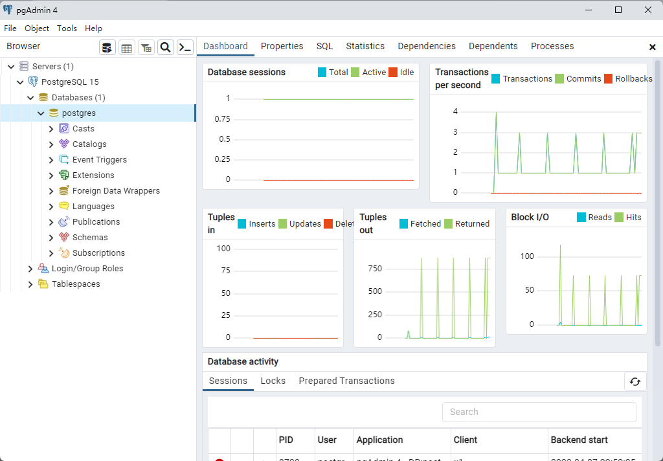
Task: Refresh the Database activity list
Action: (635, 381)
